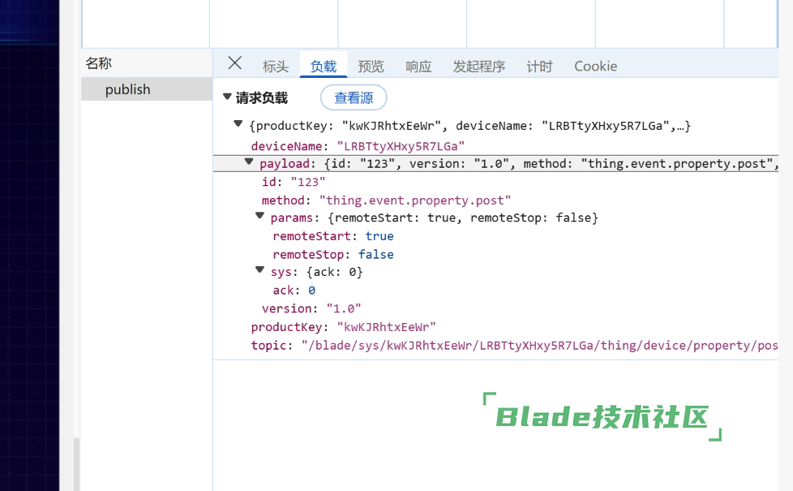The image size is (793, 491).
Task: Collapse the sys object node
Action: [x=260, y=270]
